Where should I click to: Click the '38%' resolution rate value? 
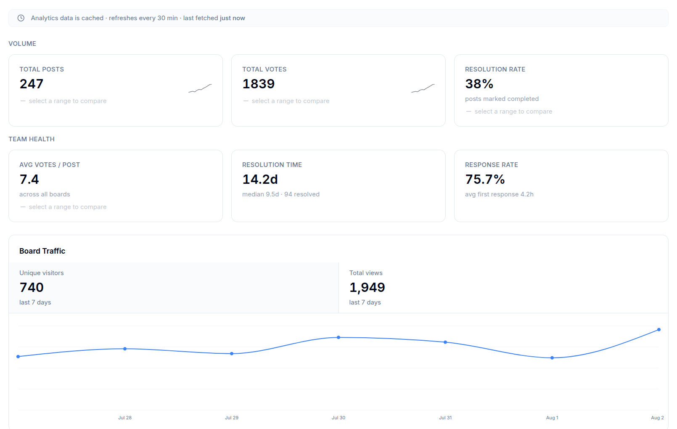pos(479,84)
